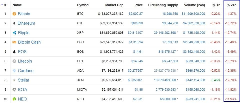Click the Bitcoin orange logo icon
This screenshot has width=240, height=103.
pos(14,14)
